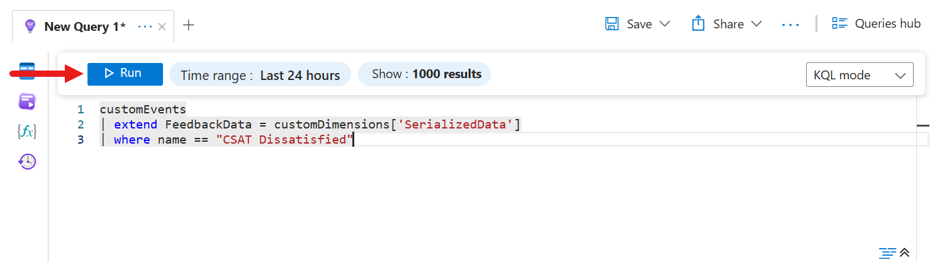The image size is (947, 262).
Task: Click the format query icon bottom right
Action: [887, 253]
